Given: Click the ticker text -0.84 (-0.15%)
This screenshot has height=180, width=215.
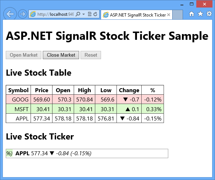Looking at the screenshot, I should point(74,153).
